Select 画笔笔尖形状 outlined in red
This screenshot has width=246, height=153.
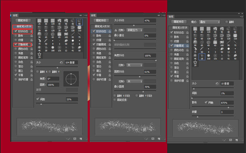pyautogui.click(x=23, y=26)
